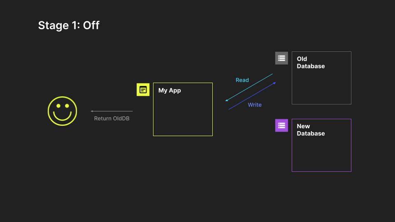
Task: Click the arrowhead of the blue Write arrow
Action: (x=274, y=83)
